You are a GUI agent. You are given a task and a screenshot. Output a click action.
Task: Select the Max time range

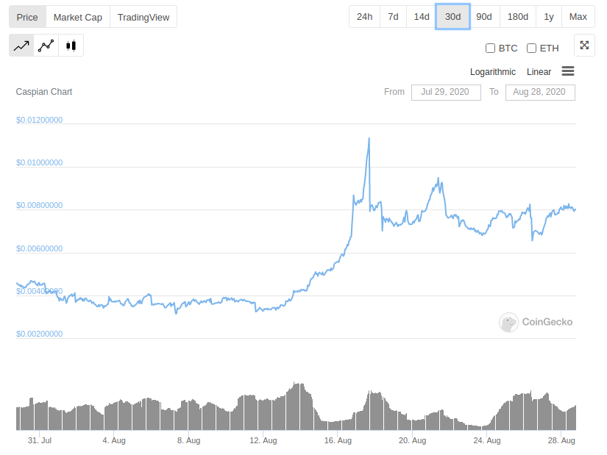click(578, 16)
